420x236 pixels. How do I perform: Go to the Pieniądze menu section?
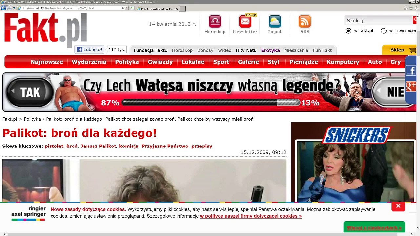coord(304,62)
